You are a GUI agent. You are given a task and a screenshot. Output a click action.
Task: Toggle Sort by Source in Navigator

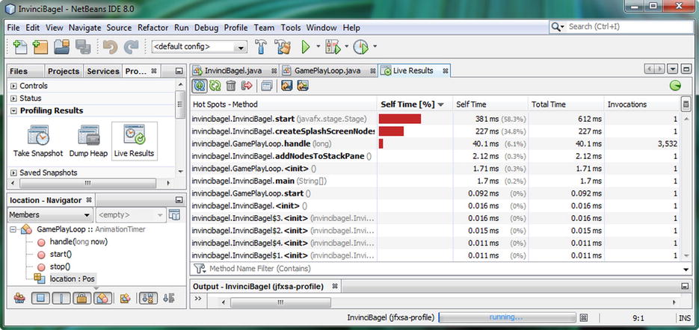168,299
